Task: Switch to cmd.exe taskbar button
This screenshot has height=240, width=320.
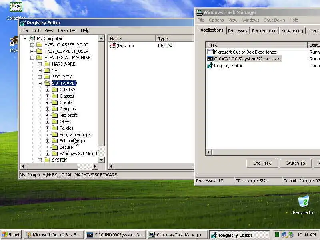Action: coord(116,235)
